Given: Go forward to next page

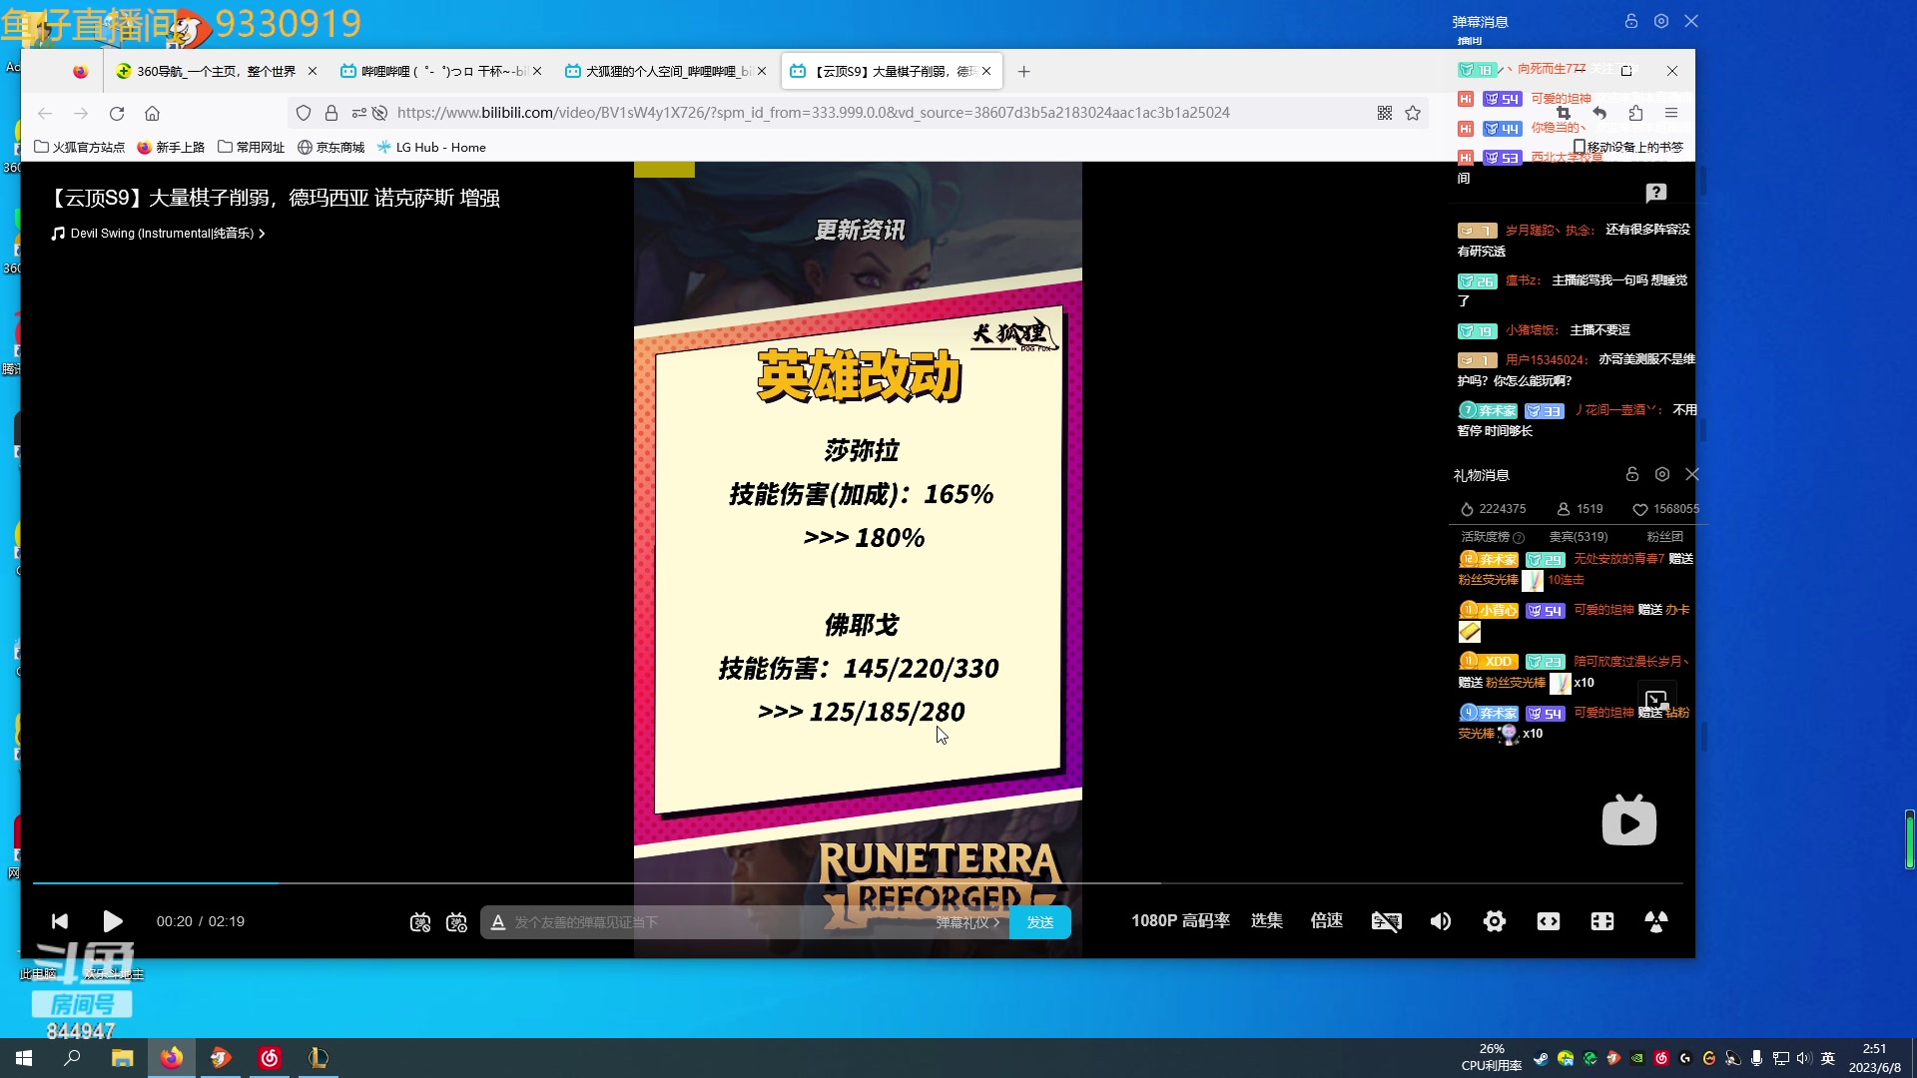Looking at the screenshot, I should pos(81,113).
